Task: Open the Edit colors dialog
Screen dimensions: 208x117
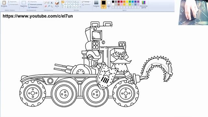Action: tap(144, 4)
